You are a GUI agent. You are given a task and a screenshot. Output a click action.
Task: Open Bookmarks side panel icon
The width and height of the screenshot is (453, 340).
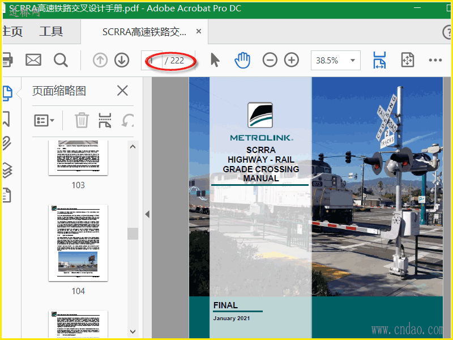coord(6,119)
